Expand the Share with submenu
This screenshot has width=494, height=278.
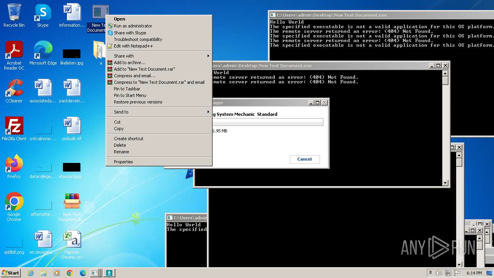[159, 56]
